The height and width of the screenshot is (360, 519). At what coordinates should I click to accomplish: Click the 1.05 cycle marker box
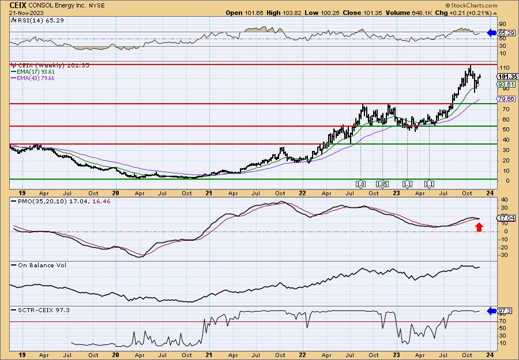[x=382, y=184]
